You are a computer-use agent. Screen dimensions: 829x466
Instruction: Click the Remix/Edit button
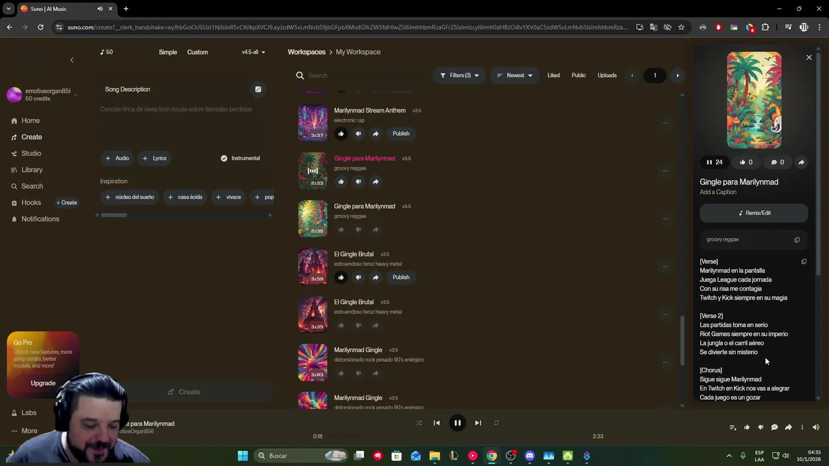[754, 213]
